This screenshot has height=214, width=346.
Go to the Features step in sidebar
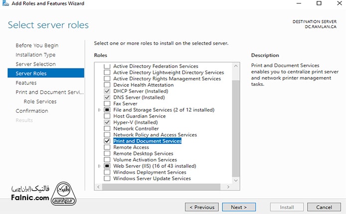point(26,83)
